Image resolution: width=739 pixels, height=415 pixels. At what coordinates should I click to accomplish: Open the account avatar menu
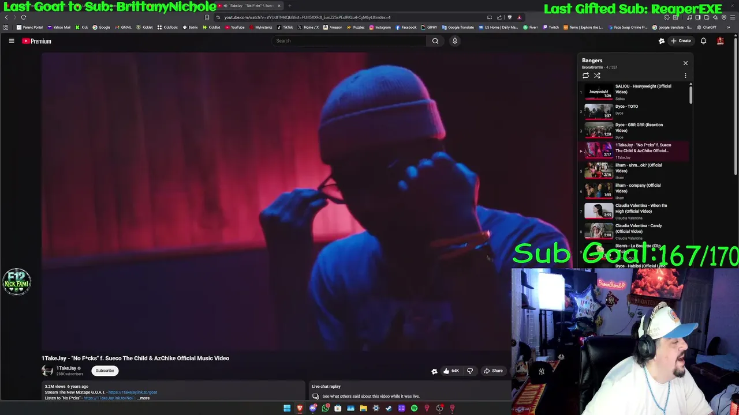pyautogui.click(x=720, y=41)
